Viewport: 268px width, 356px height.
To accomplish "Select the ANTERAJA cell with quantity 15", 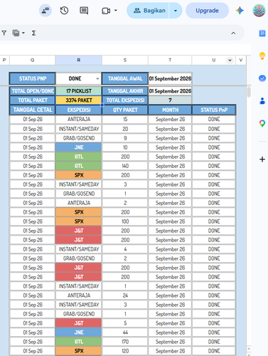I will (x=79, y=119).
